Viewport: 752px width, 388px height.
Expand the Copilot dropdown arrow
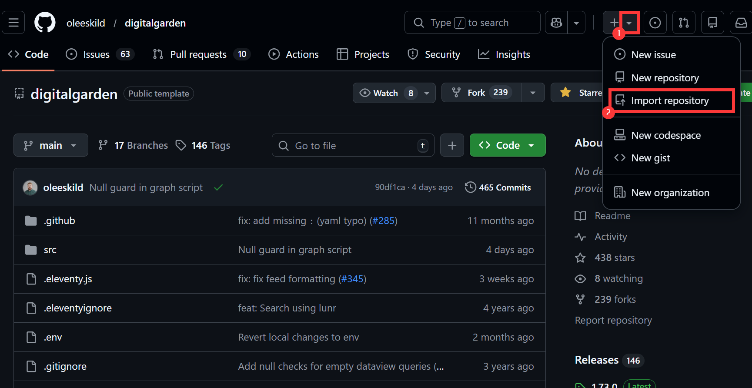pos(576,23)
